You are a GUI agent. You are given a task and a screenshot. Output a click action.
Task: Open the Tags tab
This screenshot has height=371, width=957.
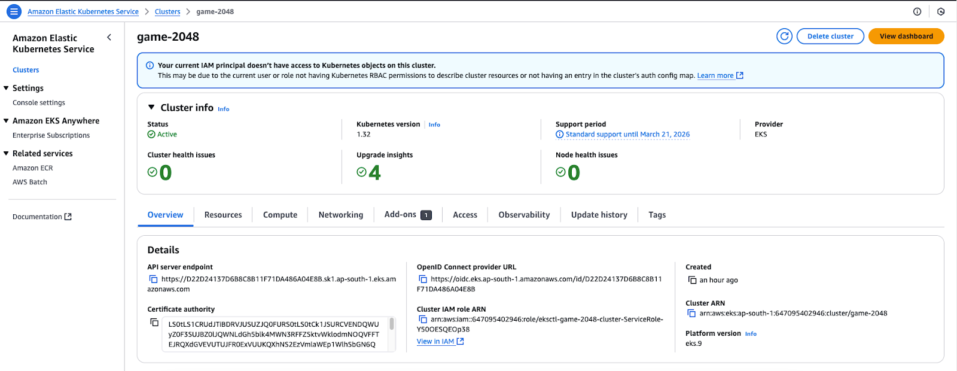657,215
